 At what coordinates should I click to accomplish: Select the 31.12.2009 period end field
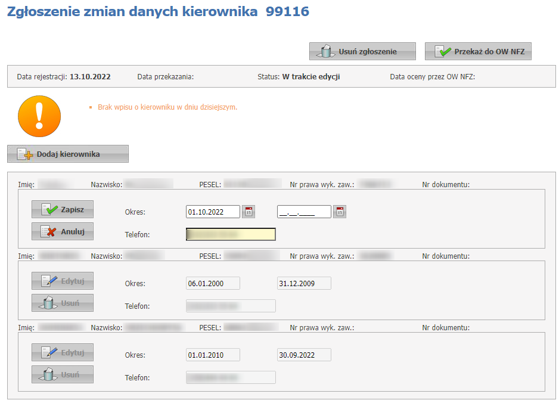[x=304, y=283]
